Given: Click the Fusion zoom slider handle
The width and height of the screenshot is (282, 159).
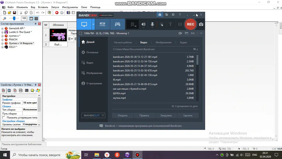Looking at the screenshot, I should point(14,18).
